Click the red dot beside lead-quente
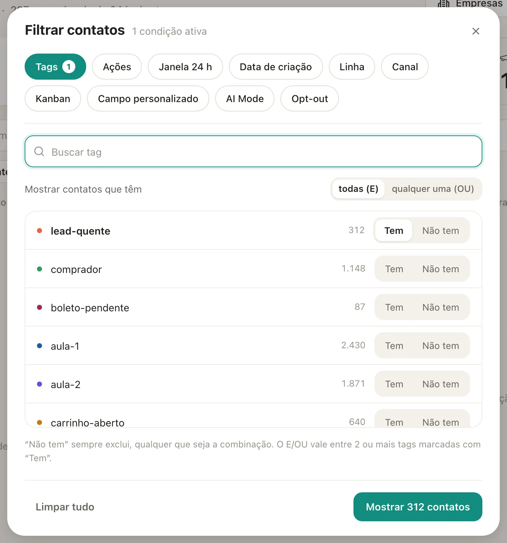 (x=39, y=231)
